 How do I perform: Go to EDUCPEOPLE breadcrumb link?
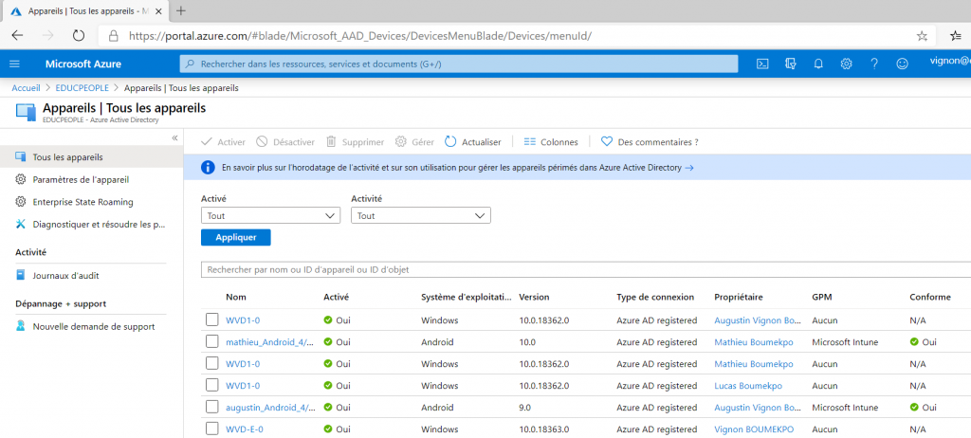(82, 88)
